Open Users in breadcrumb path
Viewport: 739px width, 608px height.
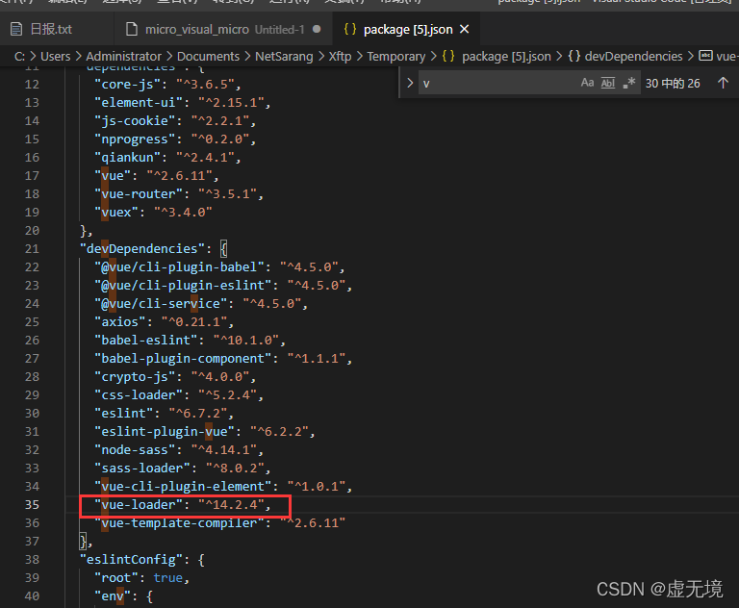tap(55, 57)
